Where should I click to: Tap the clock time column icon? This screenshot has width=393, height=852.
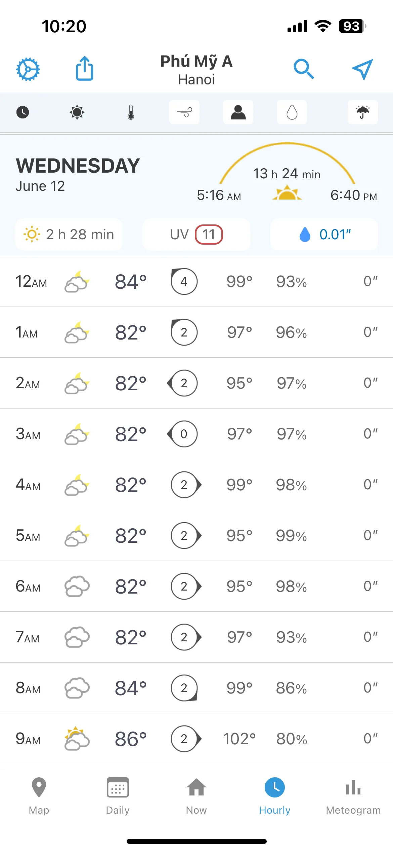click(x=23, y=112)
